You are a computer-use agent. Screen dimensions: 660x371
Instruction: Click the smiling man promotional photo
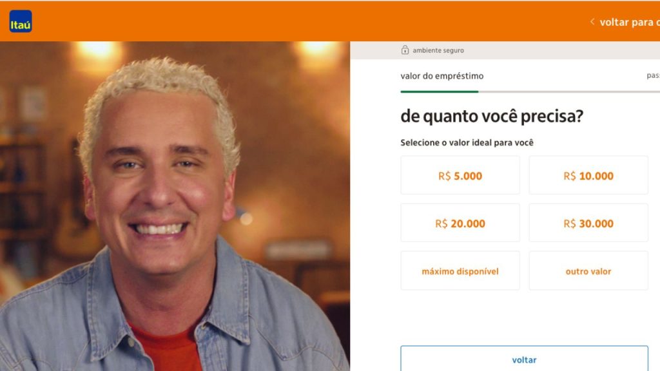coord(175,206)
